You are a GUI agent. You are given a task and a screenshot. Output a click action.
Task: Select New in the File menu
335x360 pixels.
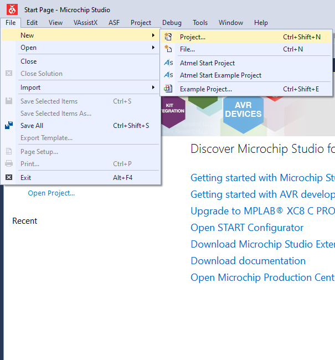80,35
